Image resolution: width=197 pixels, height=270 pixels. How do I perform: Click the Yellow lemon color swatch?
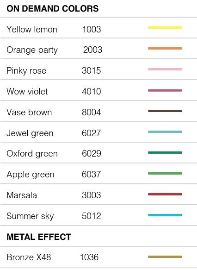point(165,27)
